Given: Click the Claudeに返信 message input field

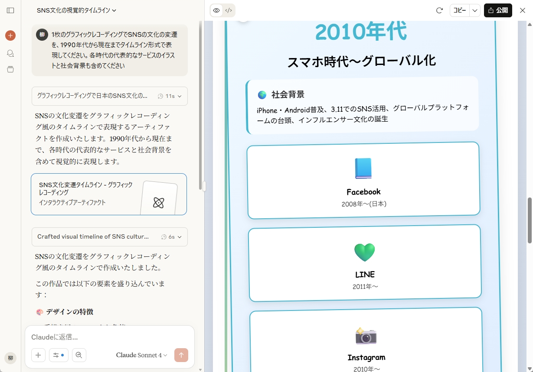Looking at the screenshot, I should click(108, 337).
